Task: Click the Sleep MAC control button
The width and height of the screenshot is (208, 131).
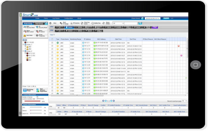Action: [x=29, y=31]
